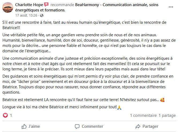Select the Commenter button
180x132 pixels.
(x=89, y=126)
